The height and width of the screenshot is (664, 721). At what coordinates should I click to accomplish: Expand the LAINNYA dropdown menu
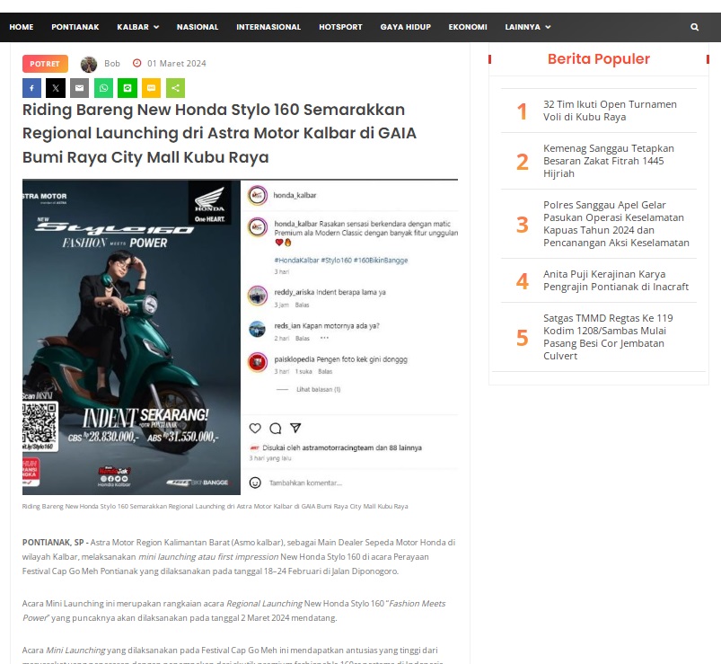click(x=528, y=27)
